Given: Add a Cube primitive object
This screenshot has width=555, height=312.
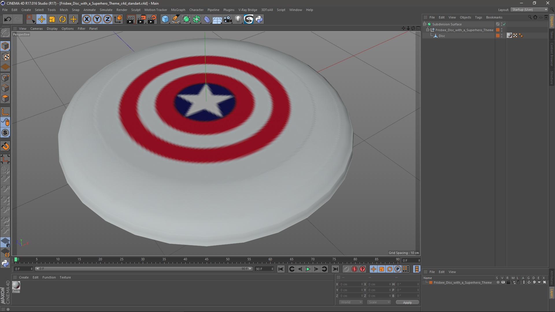Looking at the screenshot, I should point(165,19).
